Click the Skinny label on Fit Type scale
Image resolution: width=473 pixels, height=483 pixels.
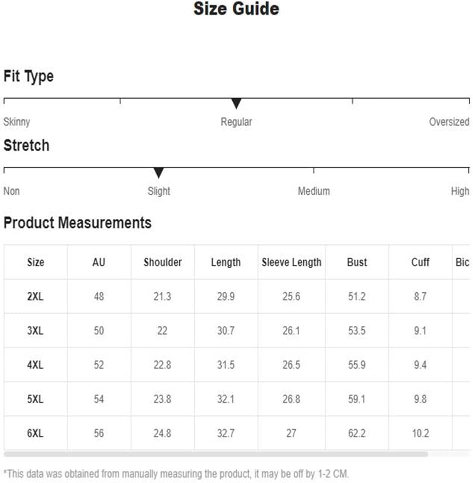pyautogui.click(x=17, y=122)
